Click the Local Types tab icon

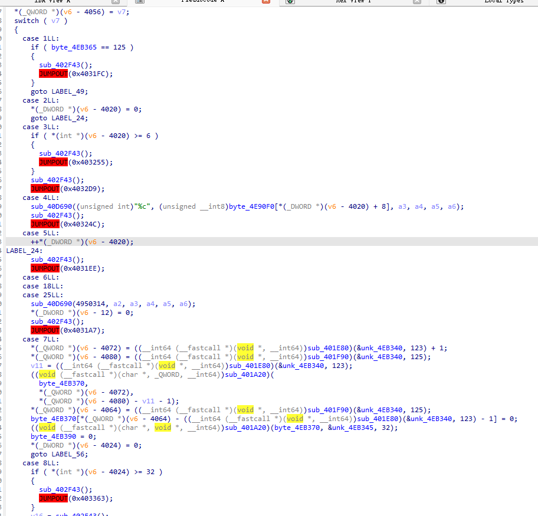[441, 2]
